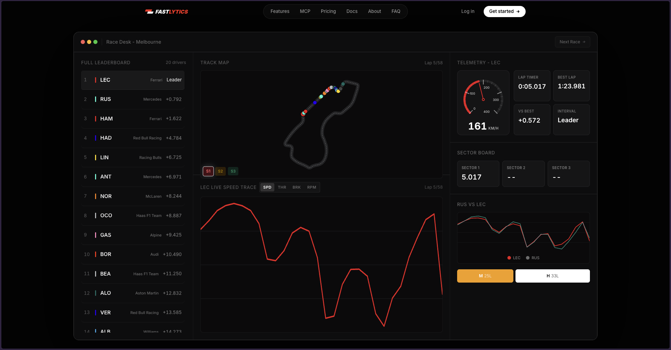The width and height of the screenshot is (671, 350).
Task: Click the Log in link
Action: (x=468, y=11)
